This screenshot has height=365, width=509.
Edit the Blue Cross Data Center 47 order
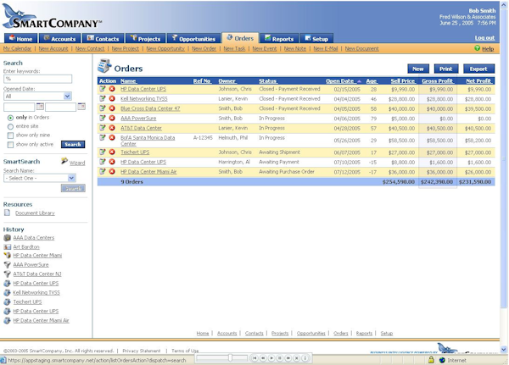point(103,108)
